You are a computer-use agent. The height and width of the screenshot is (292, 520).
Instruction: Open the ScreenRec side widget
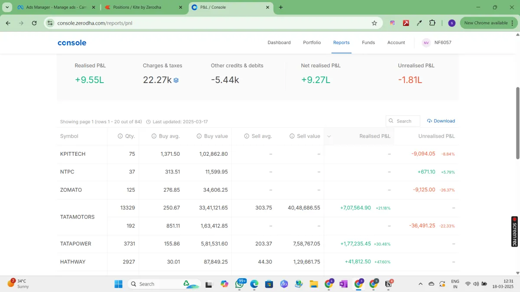point(515,231)
